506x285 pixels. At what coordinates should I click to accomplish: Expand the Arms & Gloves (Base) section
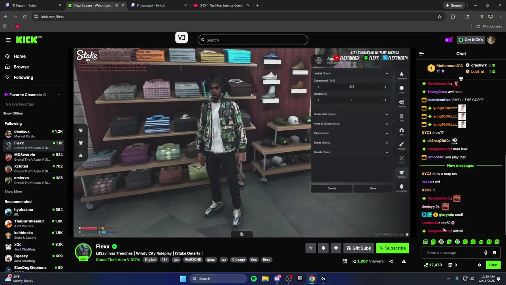[x=387, y=124]
